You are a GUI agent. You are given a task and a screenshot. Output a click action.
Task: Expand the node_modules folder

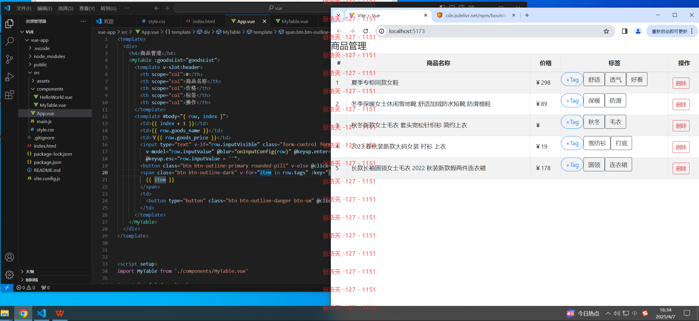30,56
